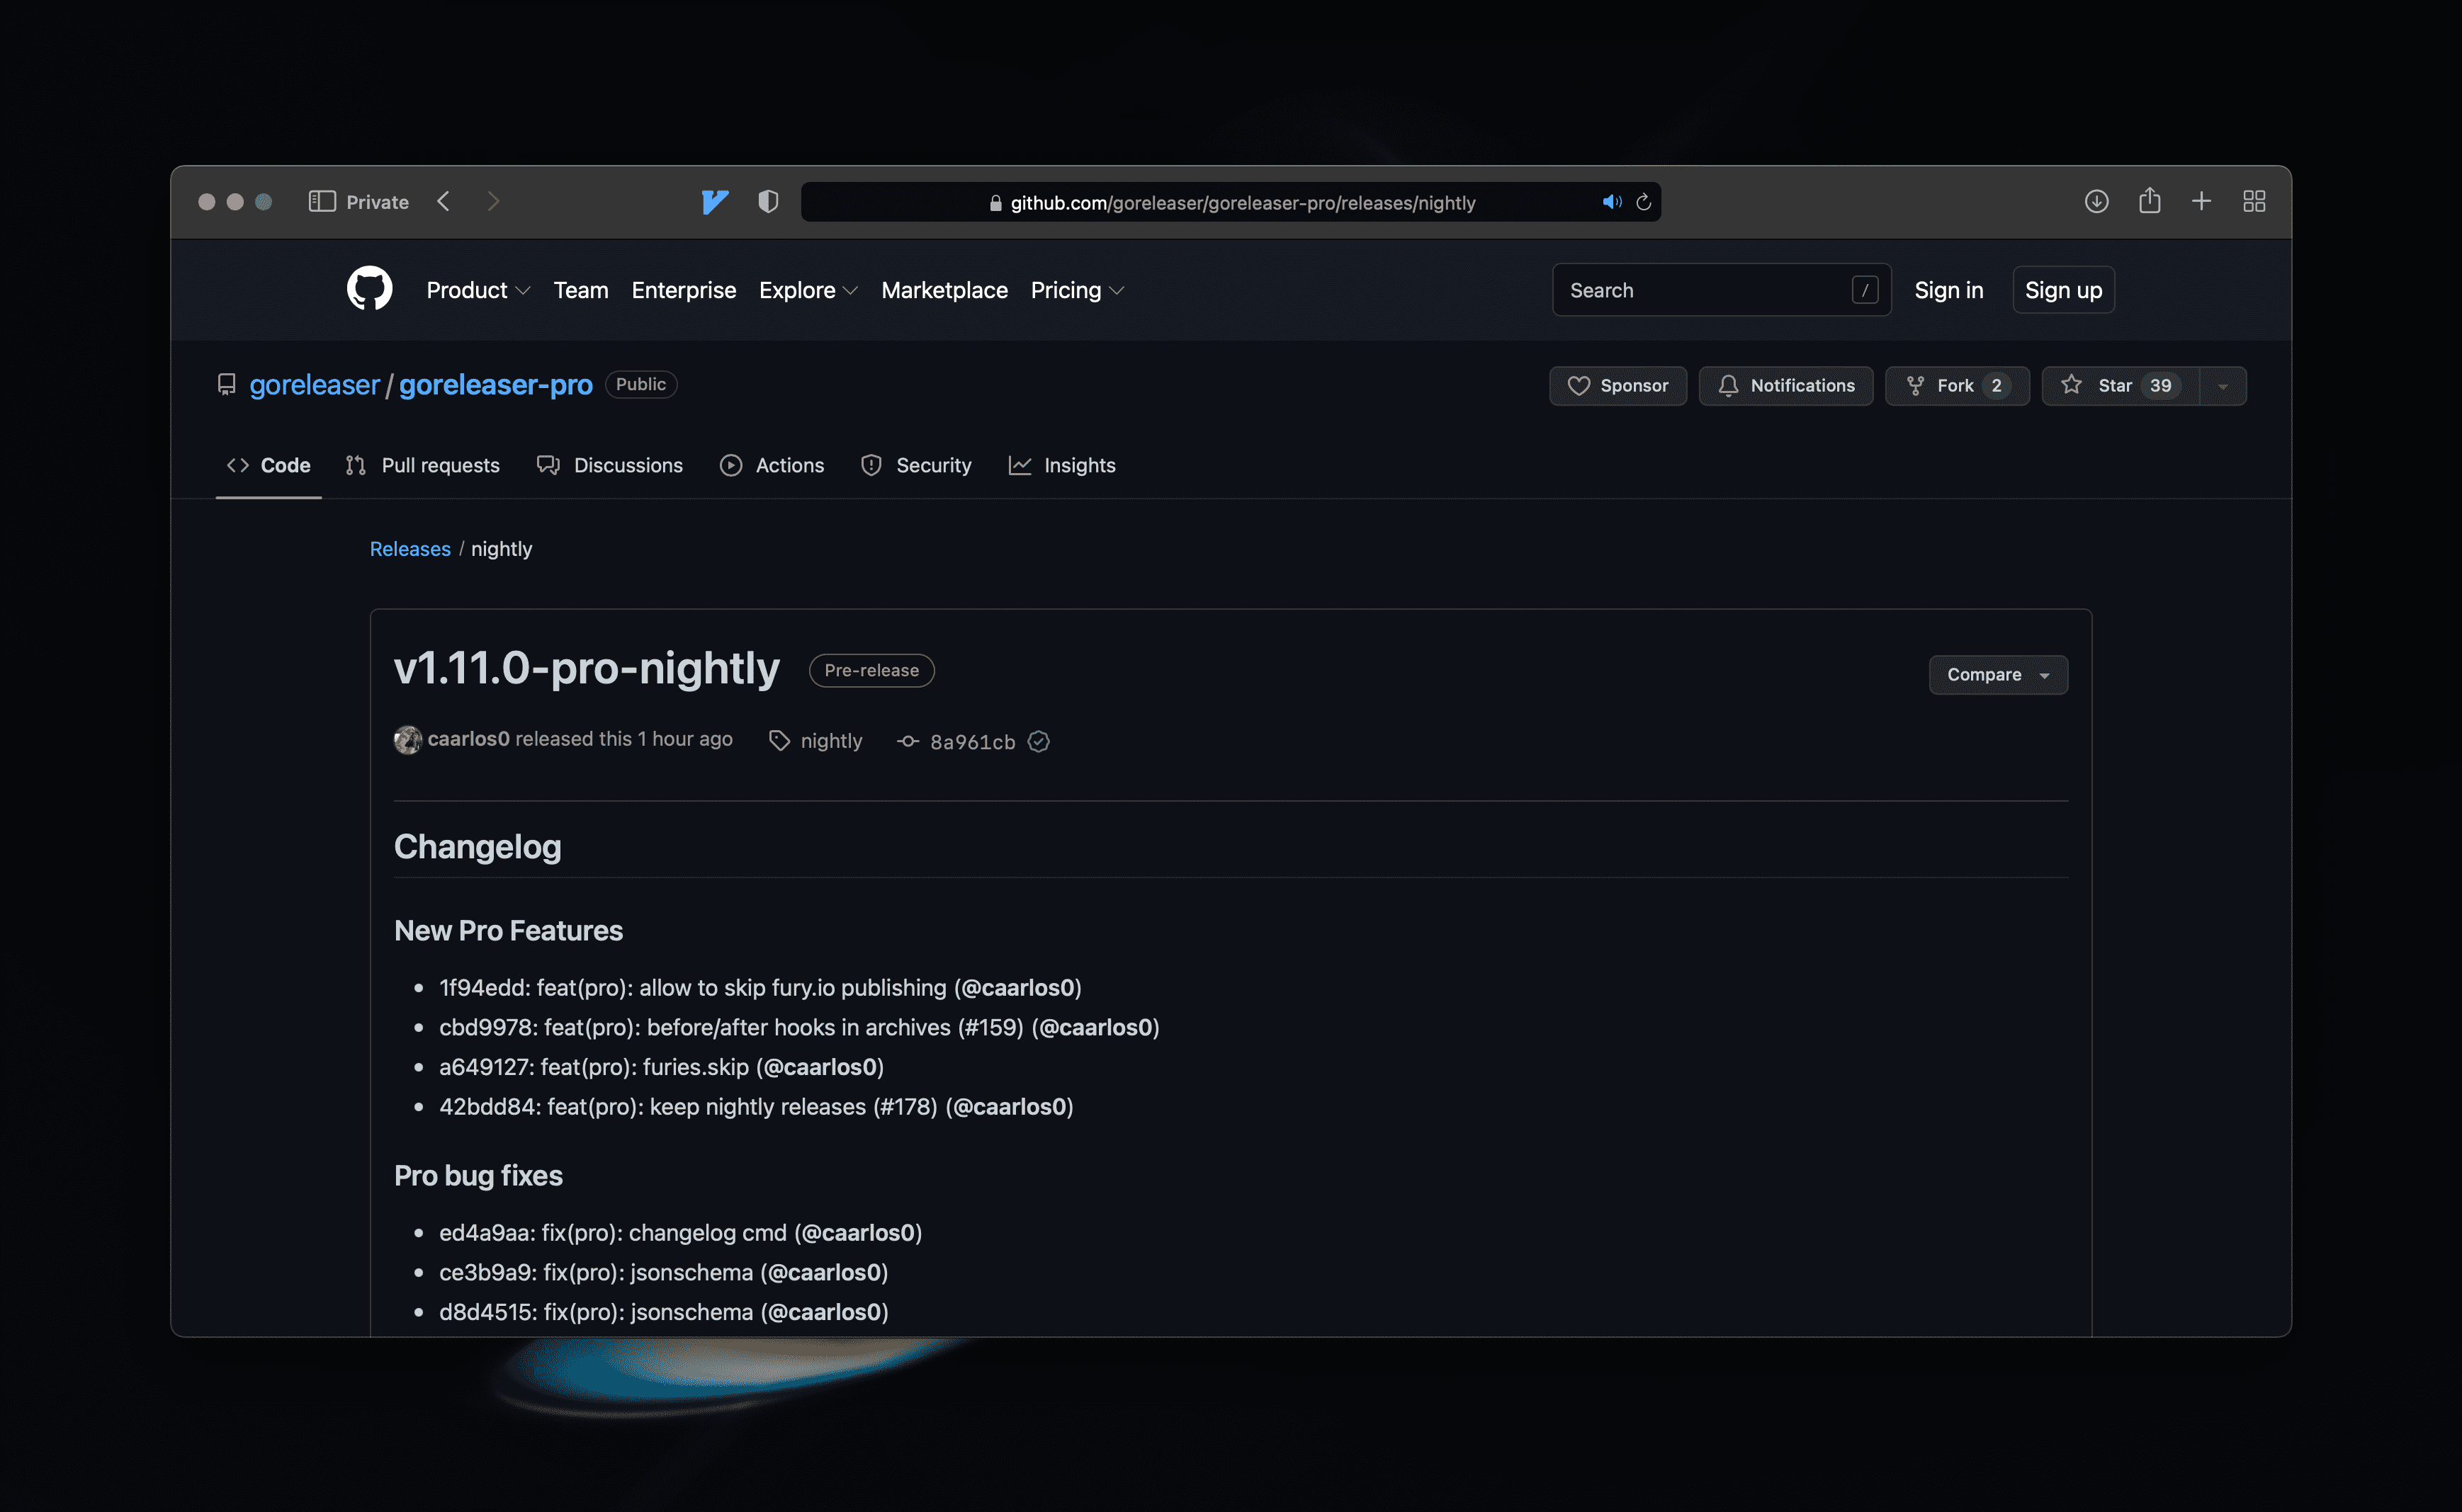Go to the Releases breadcrumb link

tap(410, 549)
